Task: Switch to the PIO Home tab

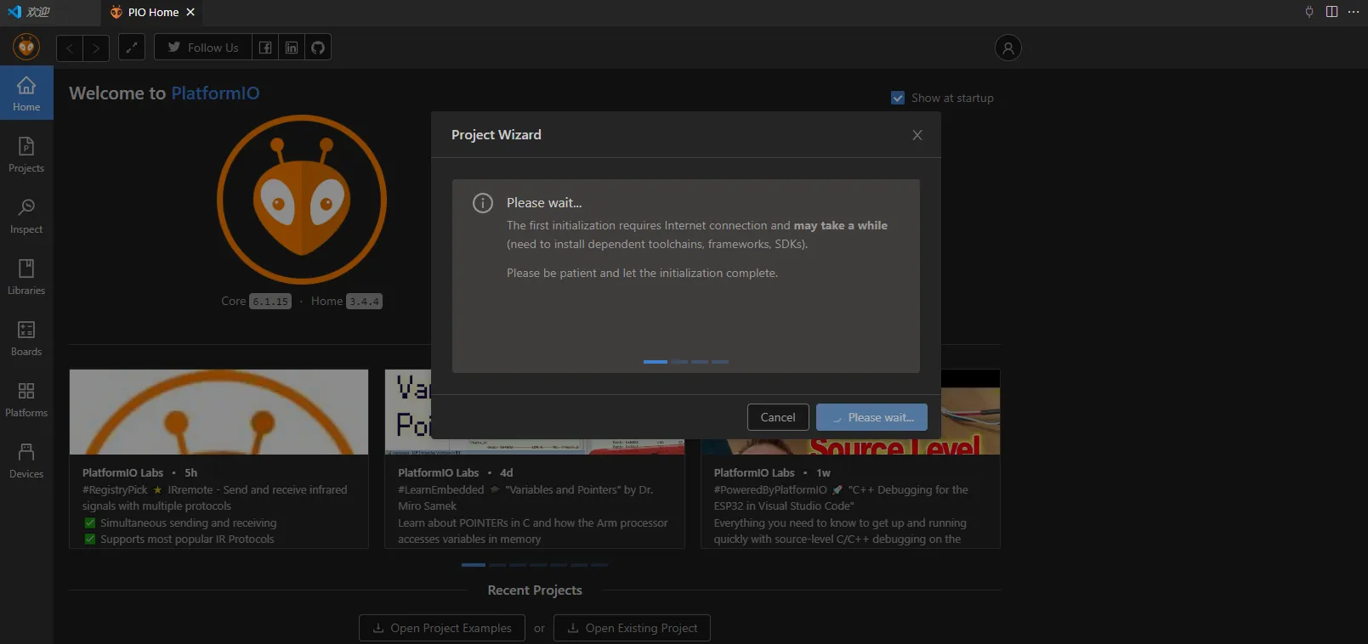Action: coord(153,12)
